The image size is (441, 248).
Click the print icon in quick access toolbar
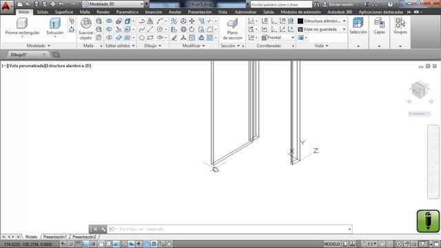[53, 4]
